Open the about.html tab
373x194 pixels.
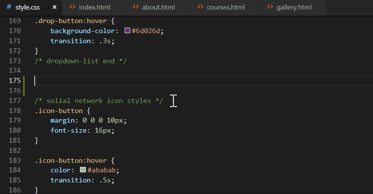click(157, 8)
